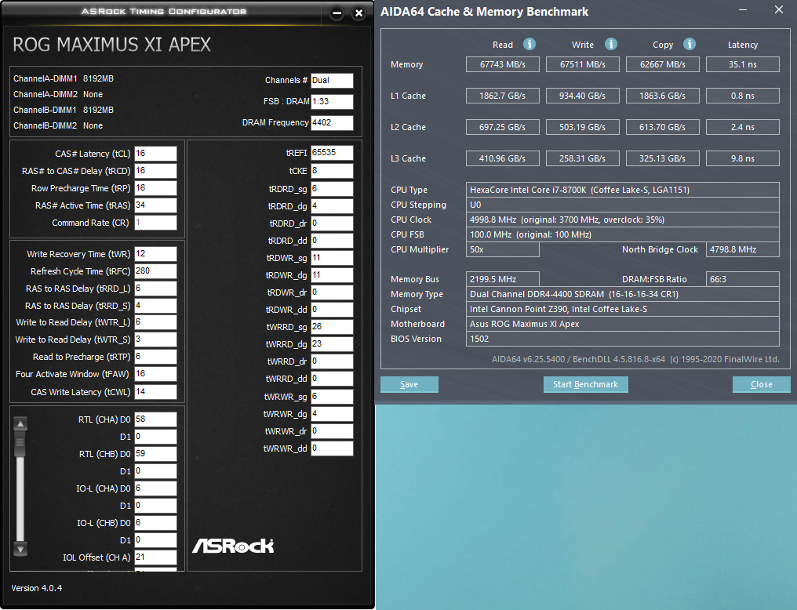Click the tRRD_L value field

(155, 289)
